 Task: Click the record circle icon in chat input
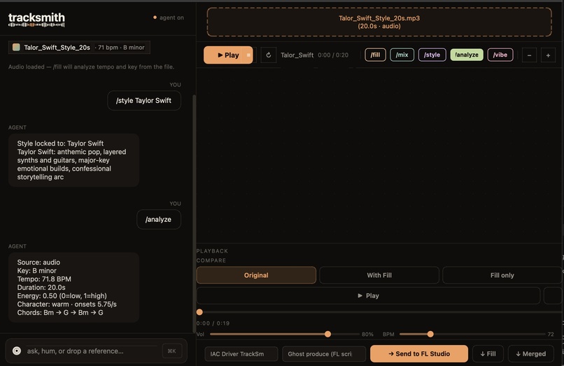coord(17,351)
